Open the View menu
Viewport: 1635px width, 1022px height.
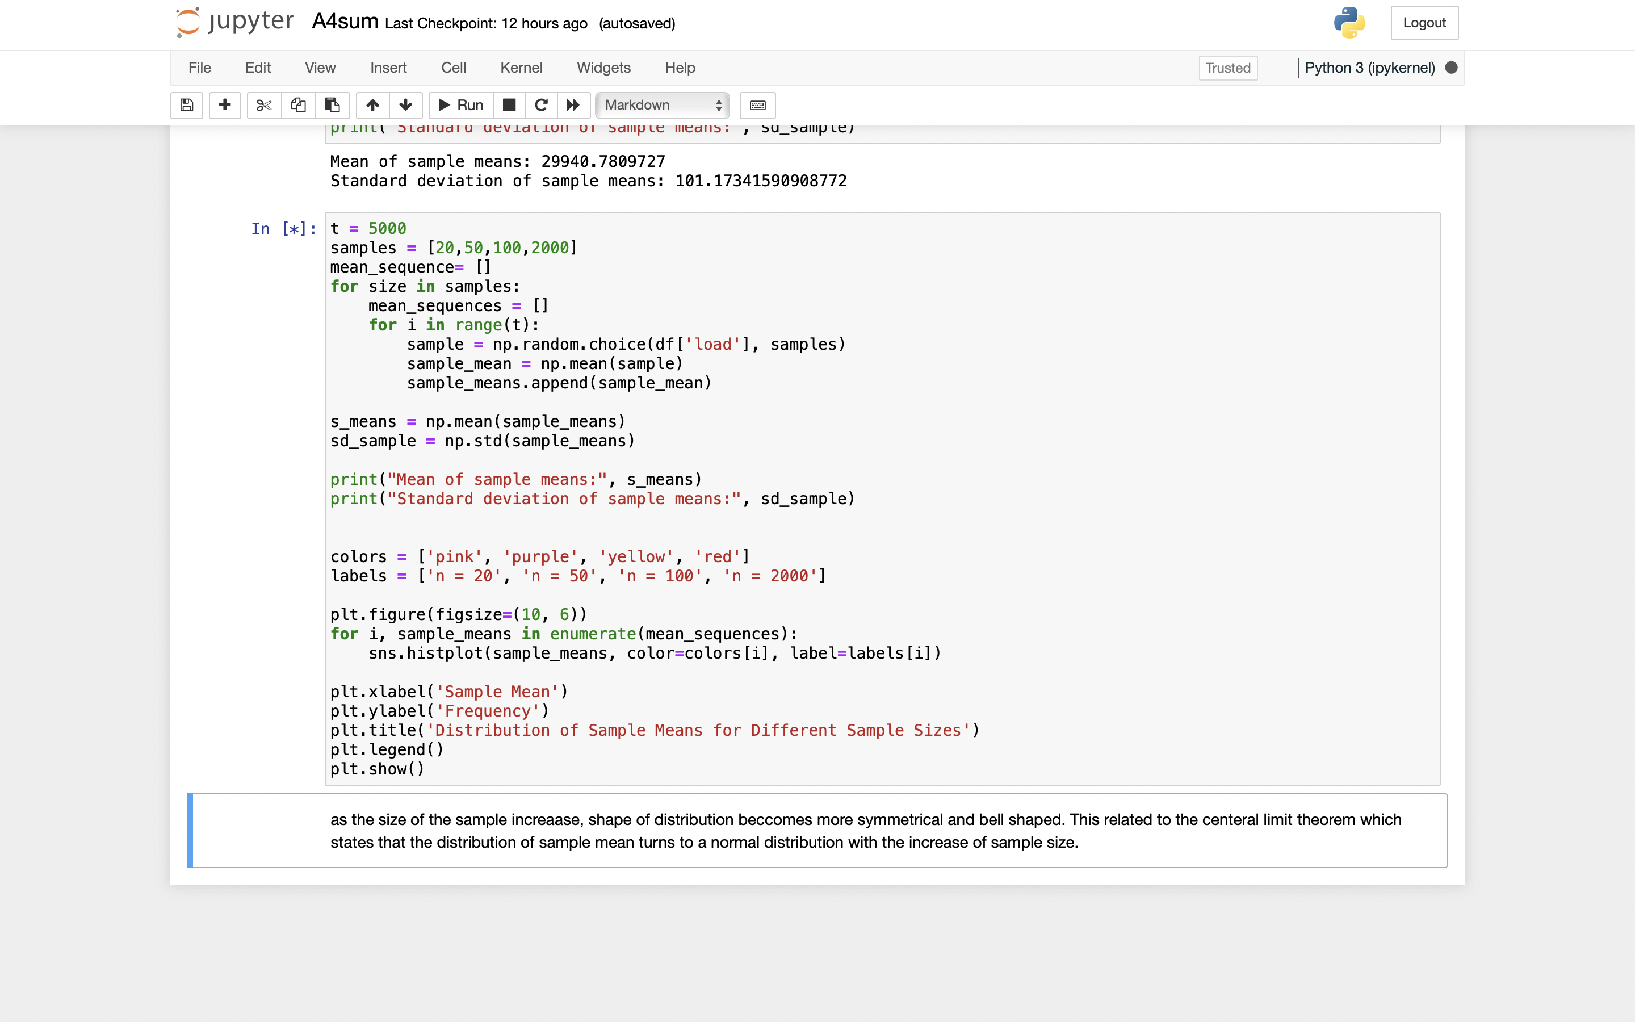[x=320, y=68]
